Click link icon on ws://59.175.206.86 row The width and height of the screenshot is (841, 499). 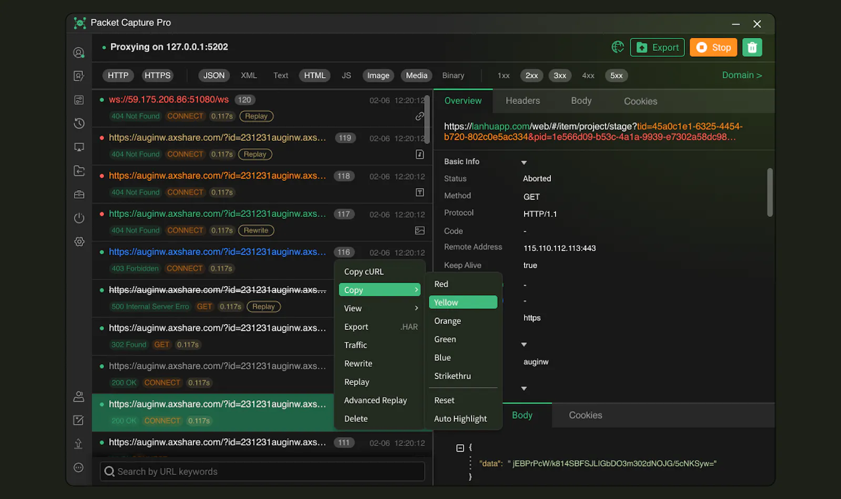coord(419,116)
